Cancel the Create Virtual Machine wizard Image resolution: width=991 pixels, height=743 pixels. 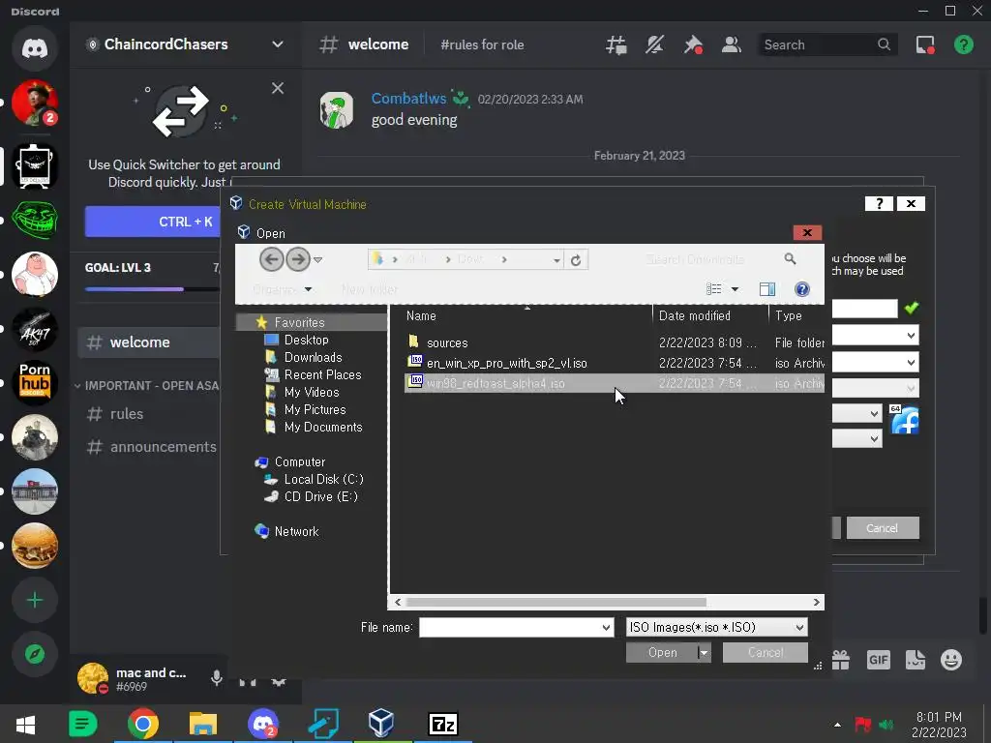click(x=883, y=527)
